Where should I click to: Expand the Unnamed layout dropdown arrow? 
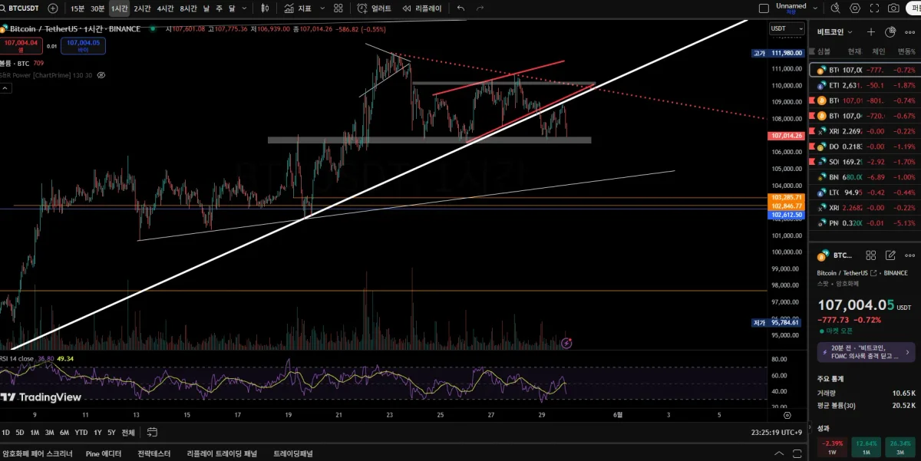[815, 8]
